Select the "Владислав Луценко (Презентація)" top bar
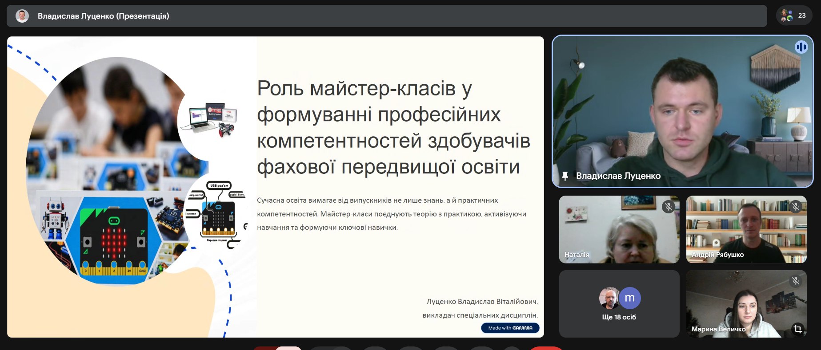Image resolution: width=821 pixels, height=350 pixels. (x=387, y=16)
